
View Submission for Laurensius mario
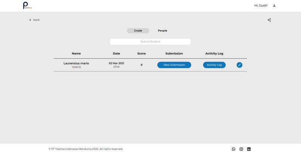coord(174,65)
